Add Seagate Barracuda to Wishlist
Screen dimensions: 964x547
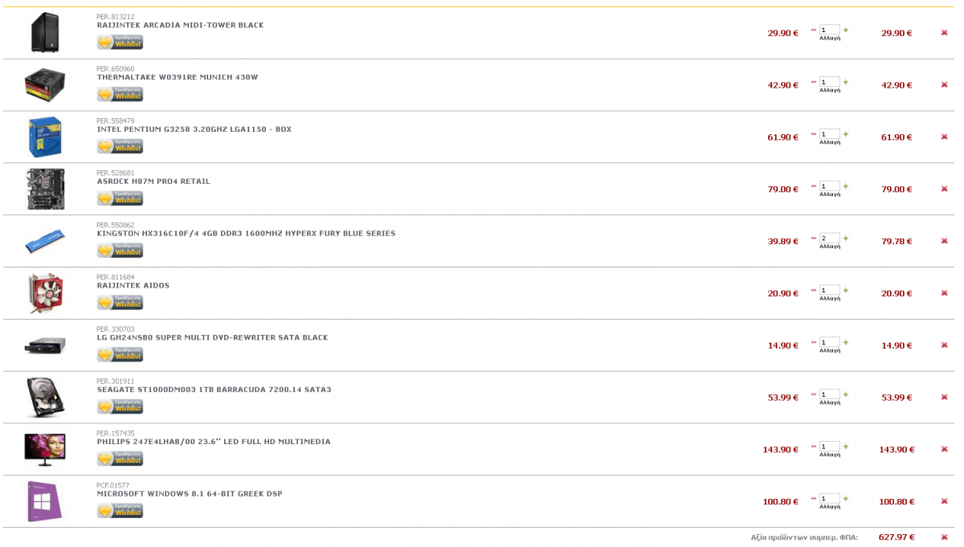(x=120, y=407)
